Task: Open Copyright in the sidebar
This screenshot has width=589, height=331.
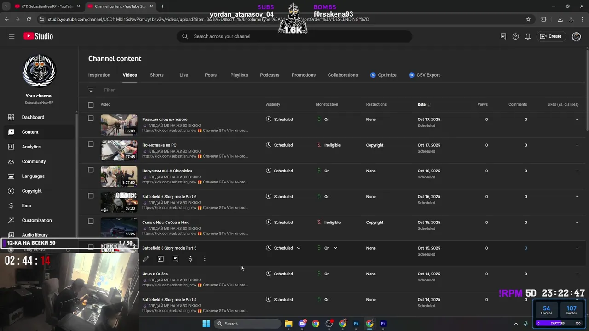Action: coord(32,191)
